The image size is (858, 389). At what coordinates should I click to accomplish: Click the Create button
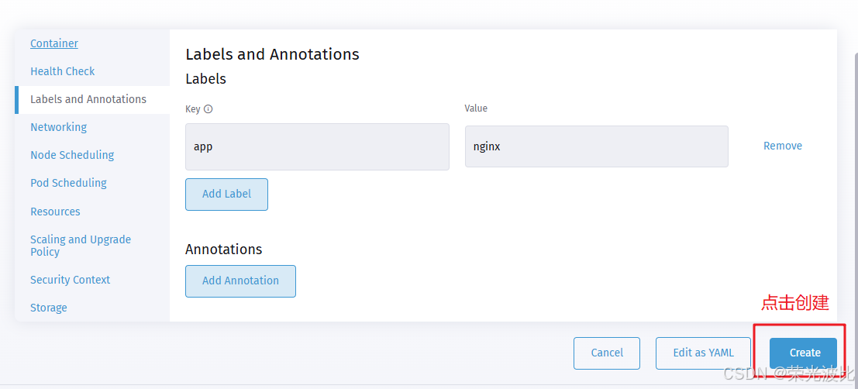pyautogui.click(x=804, y=353)
